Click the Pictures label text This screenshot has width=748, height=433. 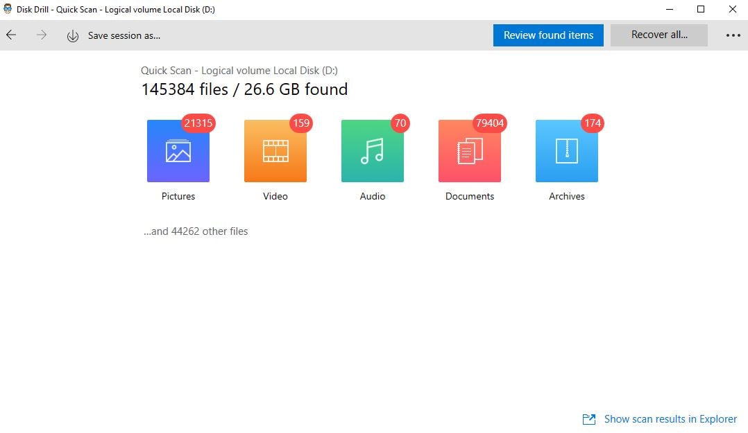178,196
